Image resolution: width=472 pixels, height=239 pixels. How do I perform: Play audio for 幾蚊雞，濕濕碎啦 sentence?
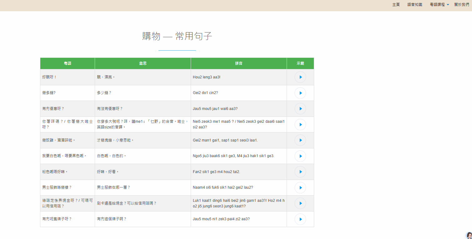point(300,140)
